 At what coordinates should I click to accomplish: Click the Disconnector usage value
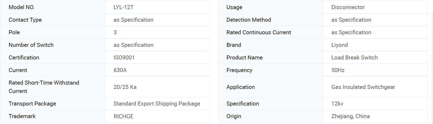pyautogui.click(x=348, y=7)
